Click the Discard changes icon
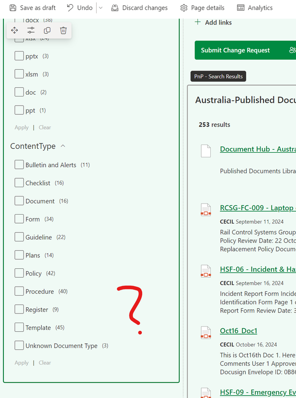 tap(115, 8)
